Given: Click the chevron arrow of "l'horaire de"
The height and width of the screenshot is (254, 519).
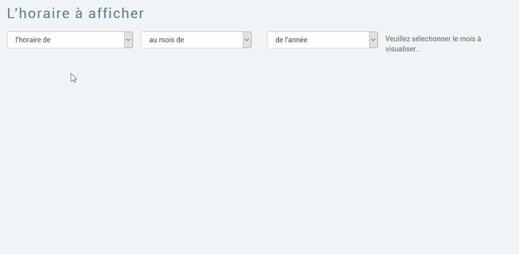Looking at the screenshot, I should pyautogui.click(x=128, y=40).
